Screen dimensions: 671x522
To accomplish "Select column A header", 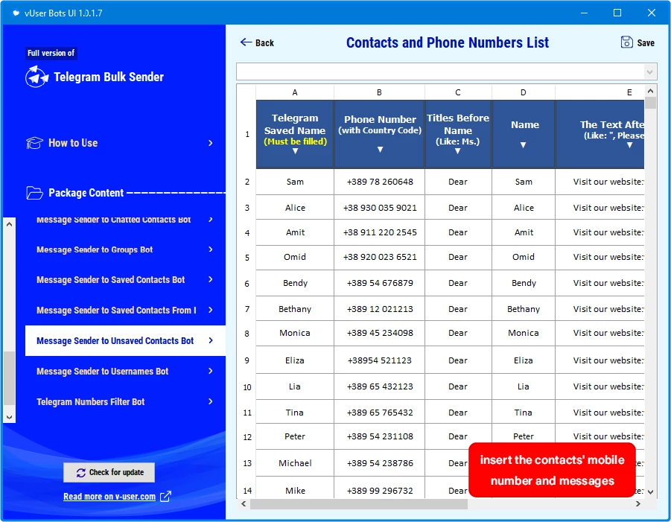I will point(295,92).
